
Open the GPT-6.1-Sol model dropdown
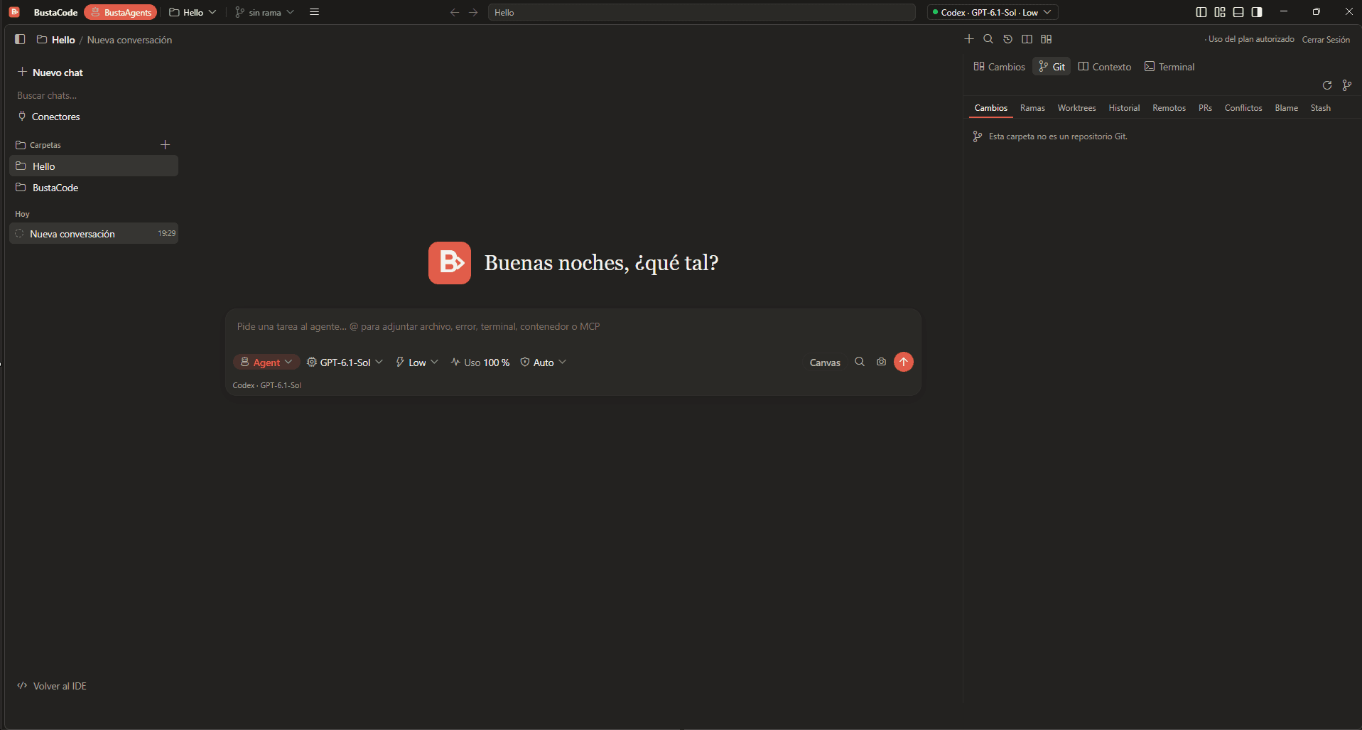345,363
